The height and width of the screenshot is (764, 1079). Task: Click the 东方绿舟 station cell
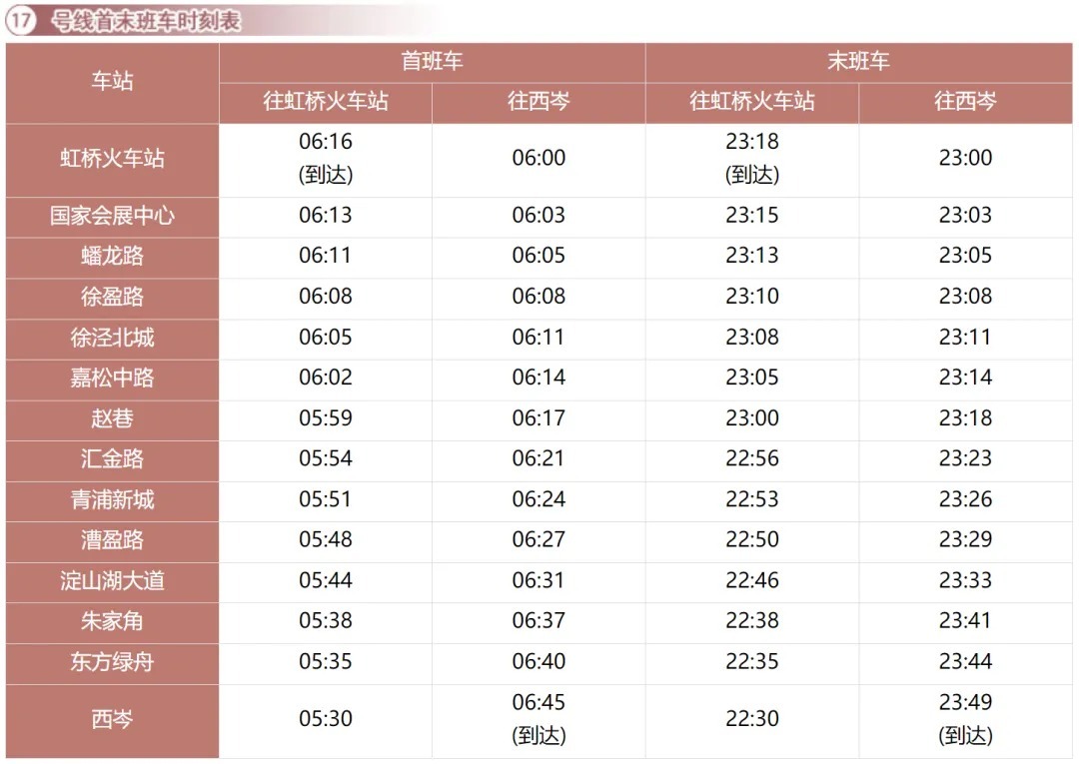(x=112, y=662)
